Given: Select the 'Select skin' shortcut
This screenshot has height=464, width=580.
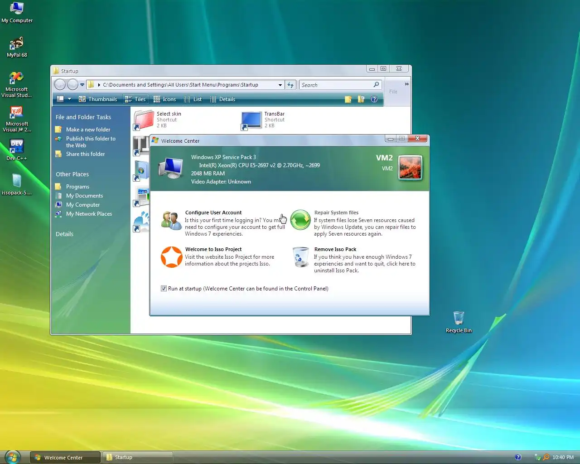Looking at the screenshot, I should 158,120.
